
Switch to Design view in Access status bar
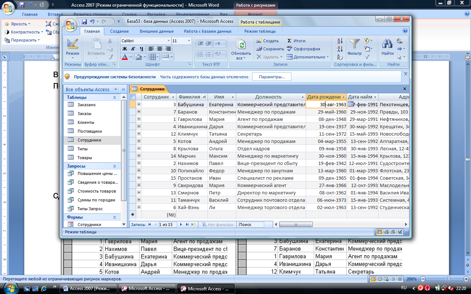click(400, 232)
